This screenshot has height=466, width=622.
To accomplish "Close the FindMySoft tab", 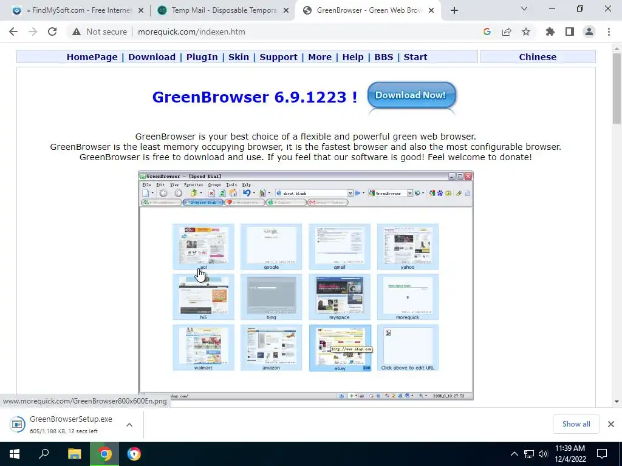I will pos(141,11).
